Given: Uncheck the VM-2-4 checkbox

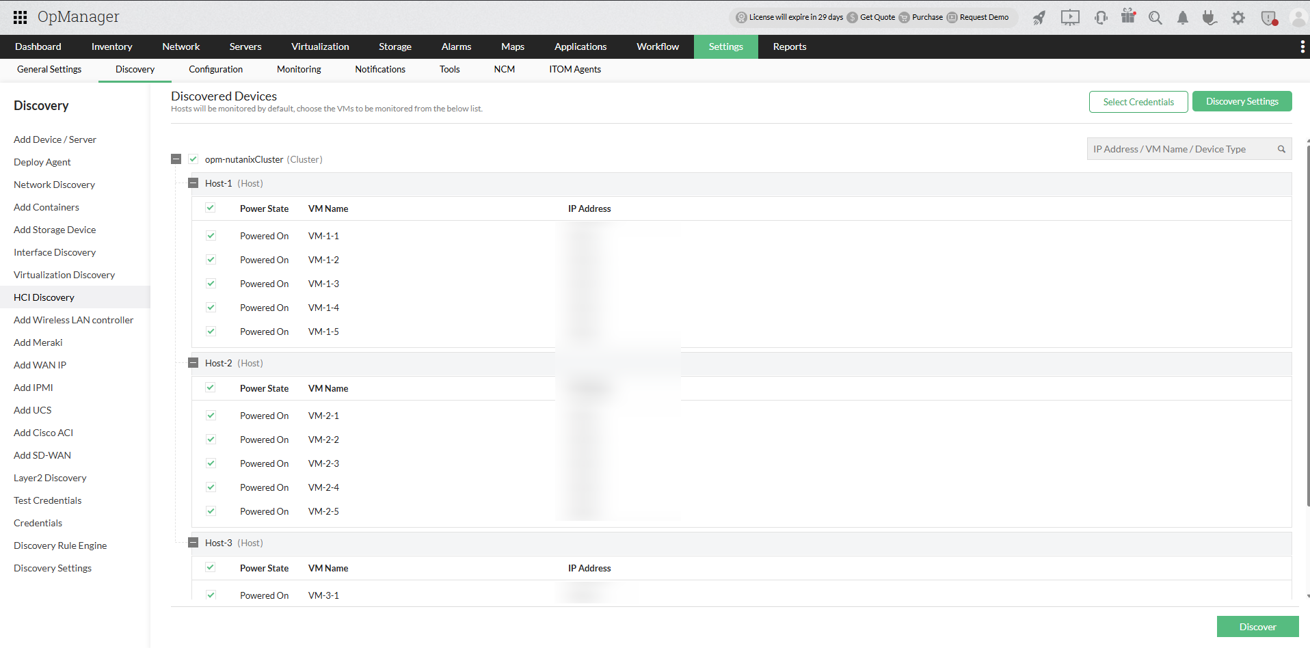Looking at the screenshot, I should (x=211, y=487).
